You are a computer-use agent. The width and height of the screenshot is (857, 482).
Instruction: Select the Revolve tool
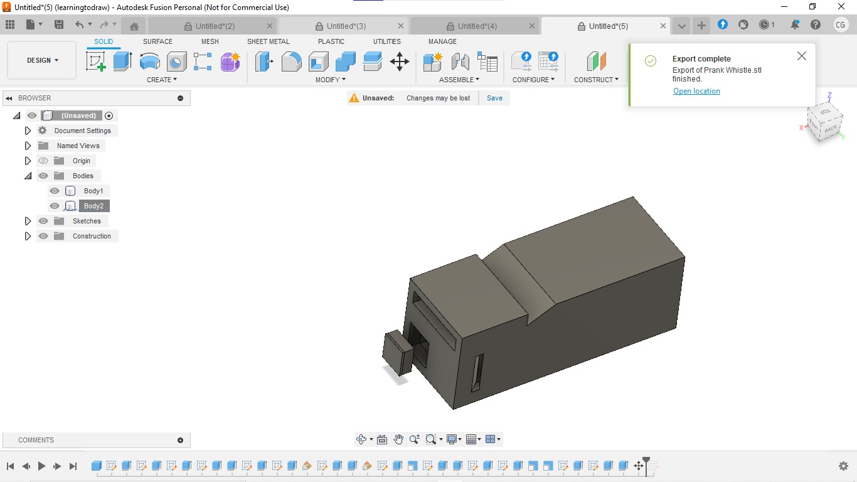[x=149, y=62]
